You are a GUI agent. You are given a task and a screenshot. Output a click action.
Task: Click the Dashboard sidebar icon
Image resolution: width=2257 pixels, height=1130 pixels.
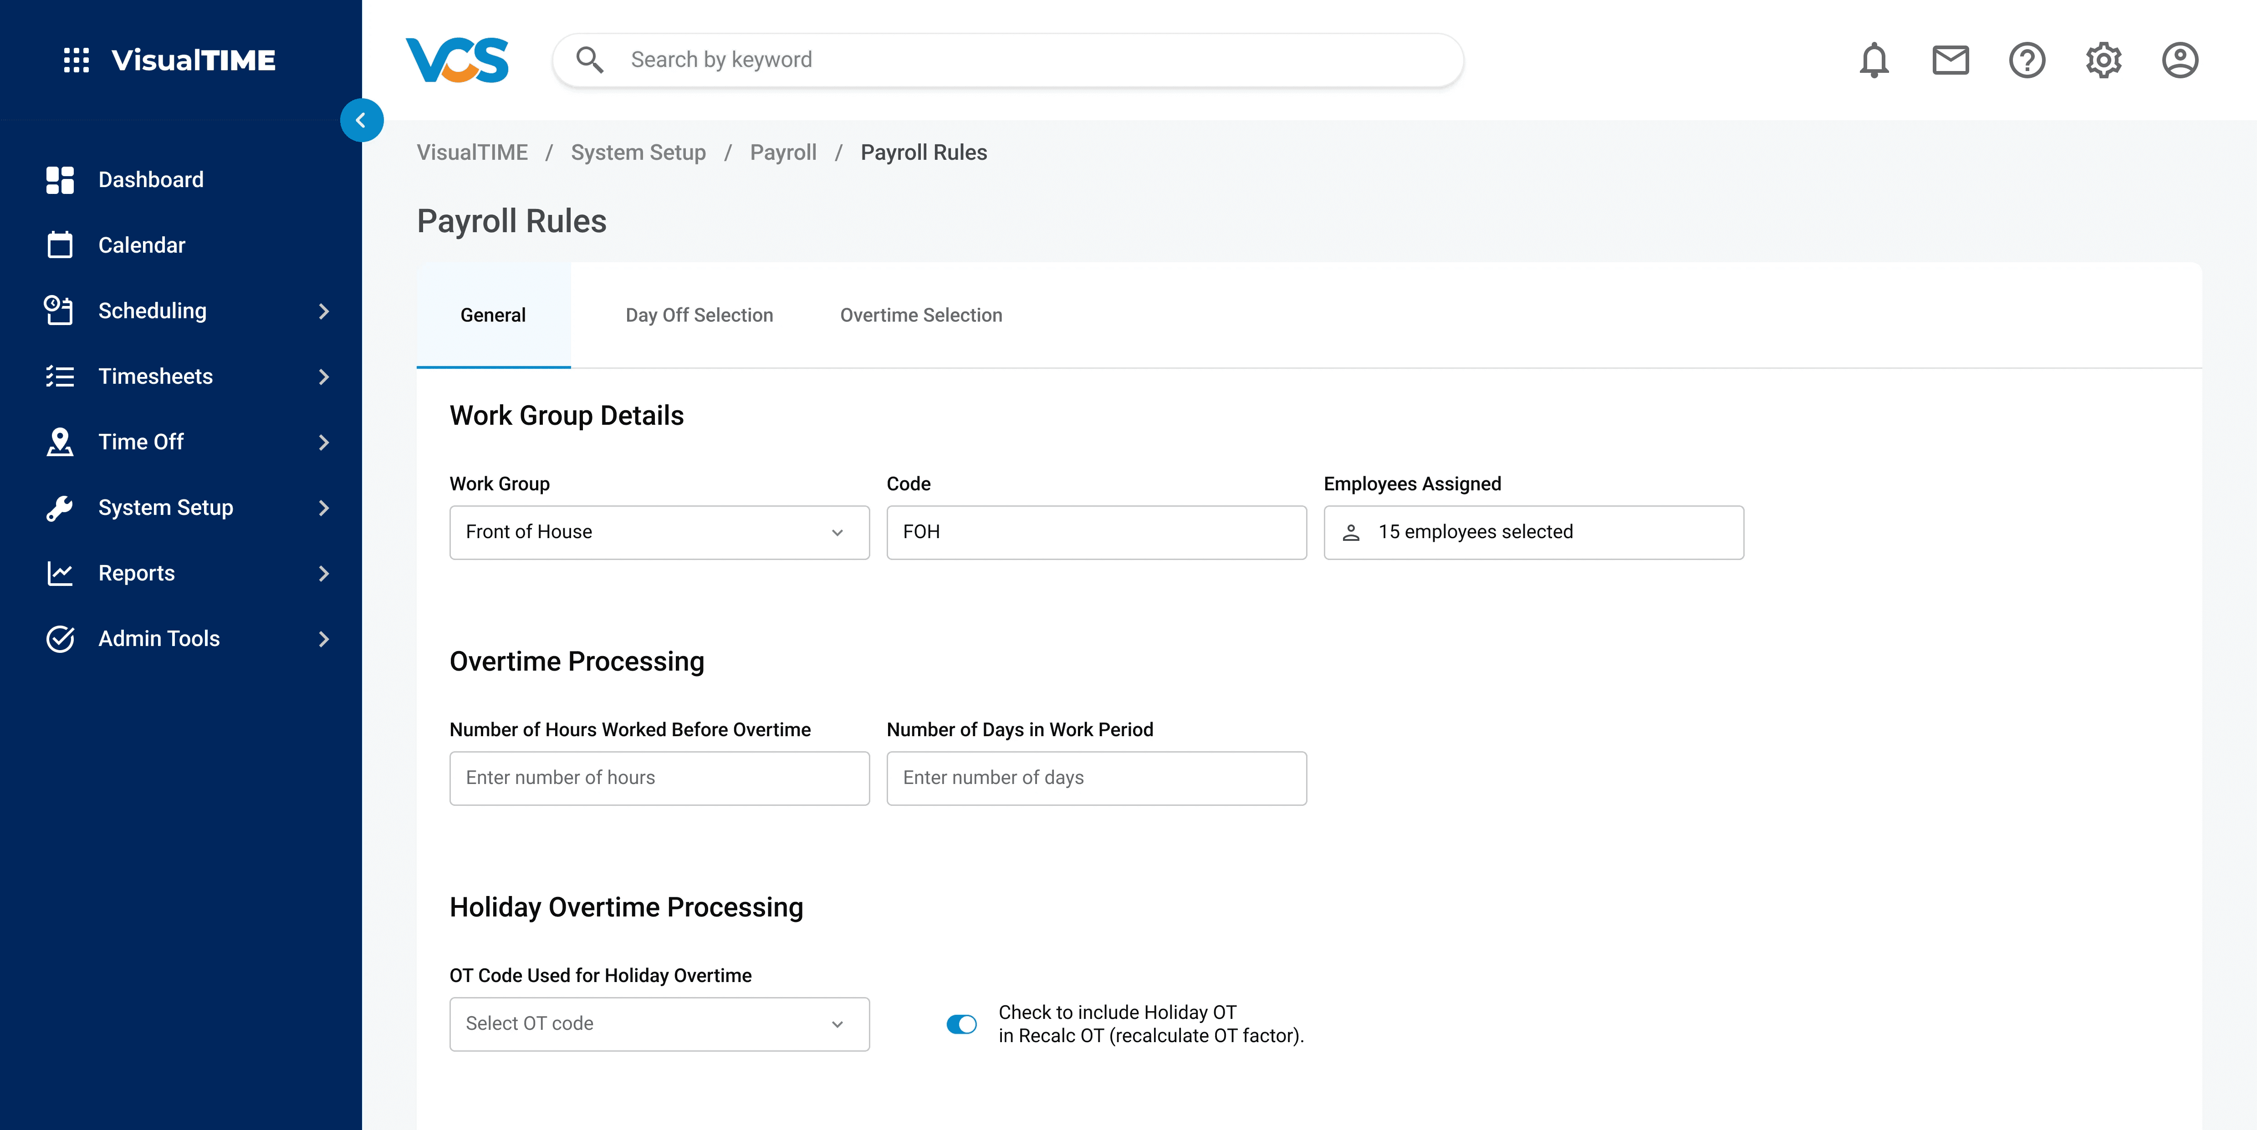point(60,179)
